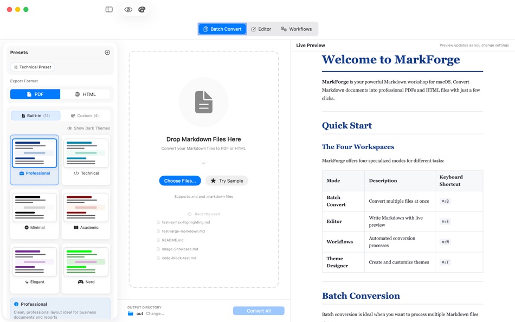Enable Show Dark Themes
Image resolution: width=515 pixels, height=322 pixels.
click(90, 128)
